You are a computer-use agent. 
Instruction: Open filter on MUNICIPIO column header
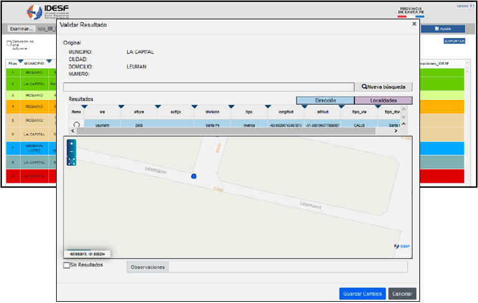click(x=49, y=60)
